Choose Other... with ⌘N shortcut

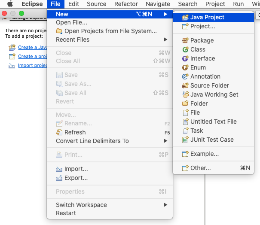coord(213,168)
